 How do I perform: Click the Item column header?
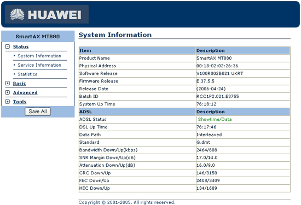pos(137,50)
